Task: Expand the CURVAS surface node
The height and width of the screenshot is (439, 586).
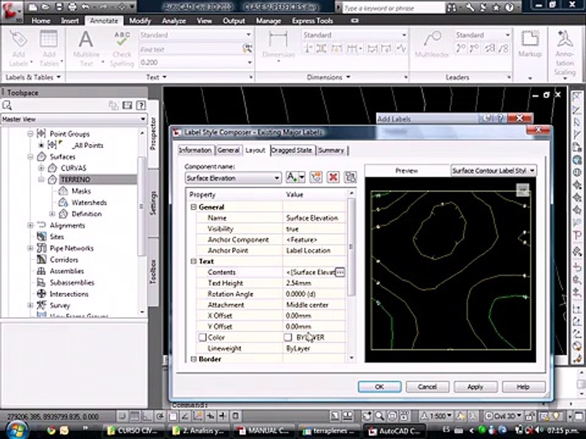Action: coord(41,168)
